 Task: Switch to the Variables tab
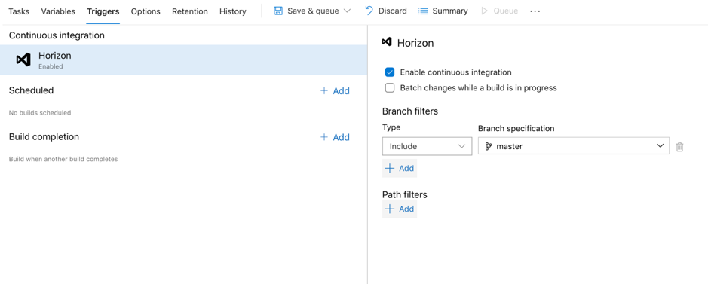[58, 11]
